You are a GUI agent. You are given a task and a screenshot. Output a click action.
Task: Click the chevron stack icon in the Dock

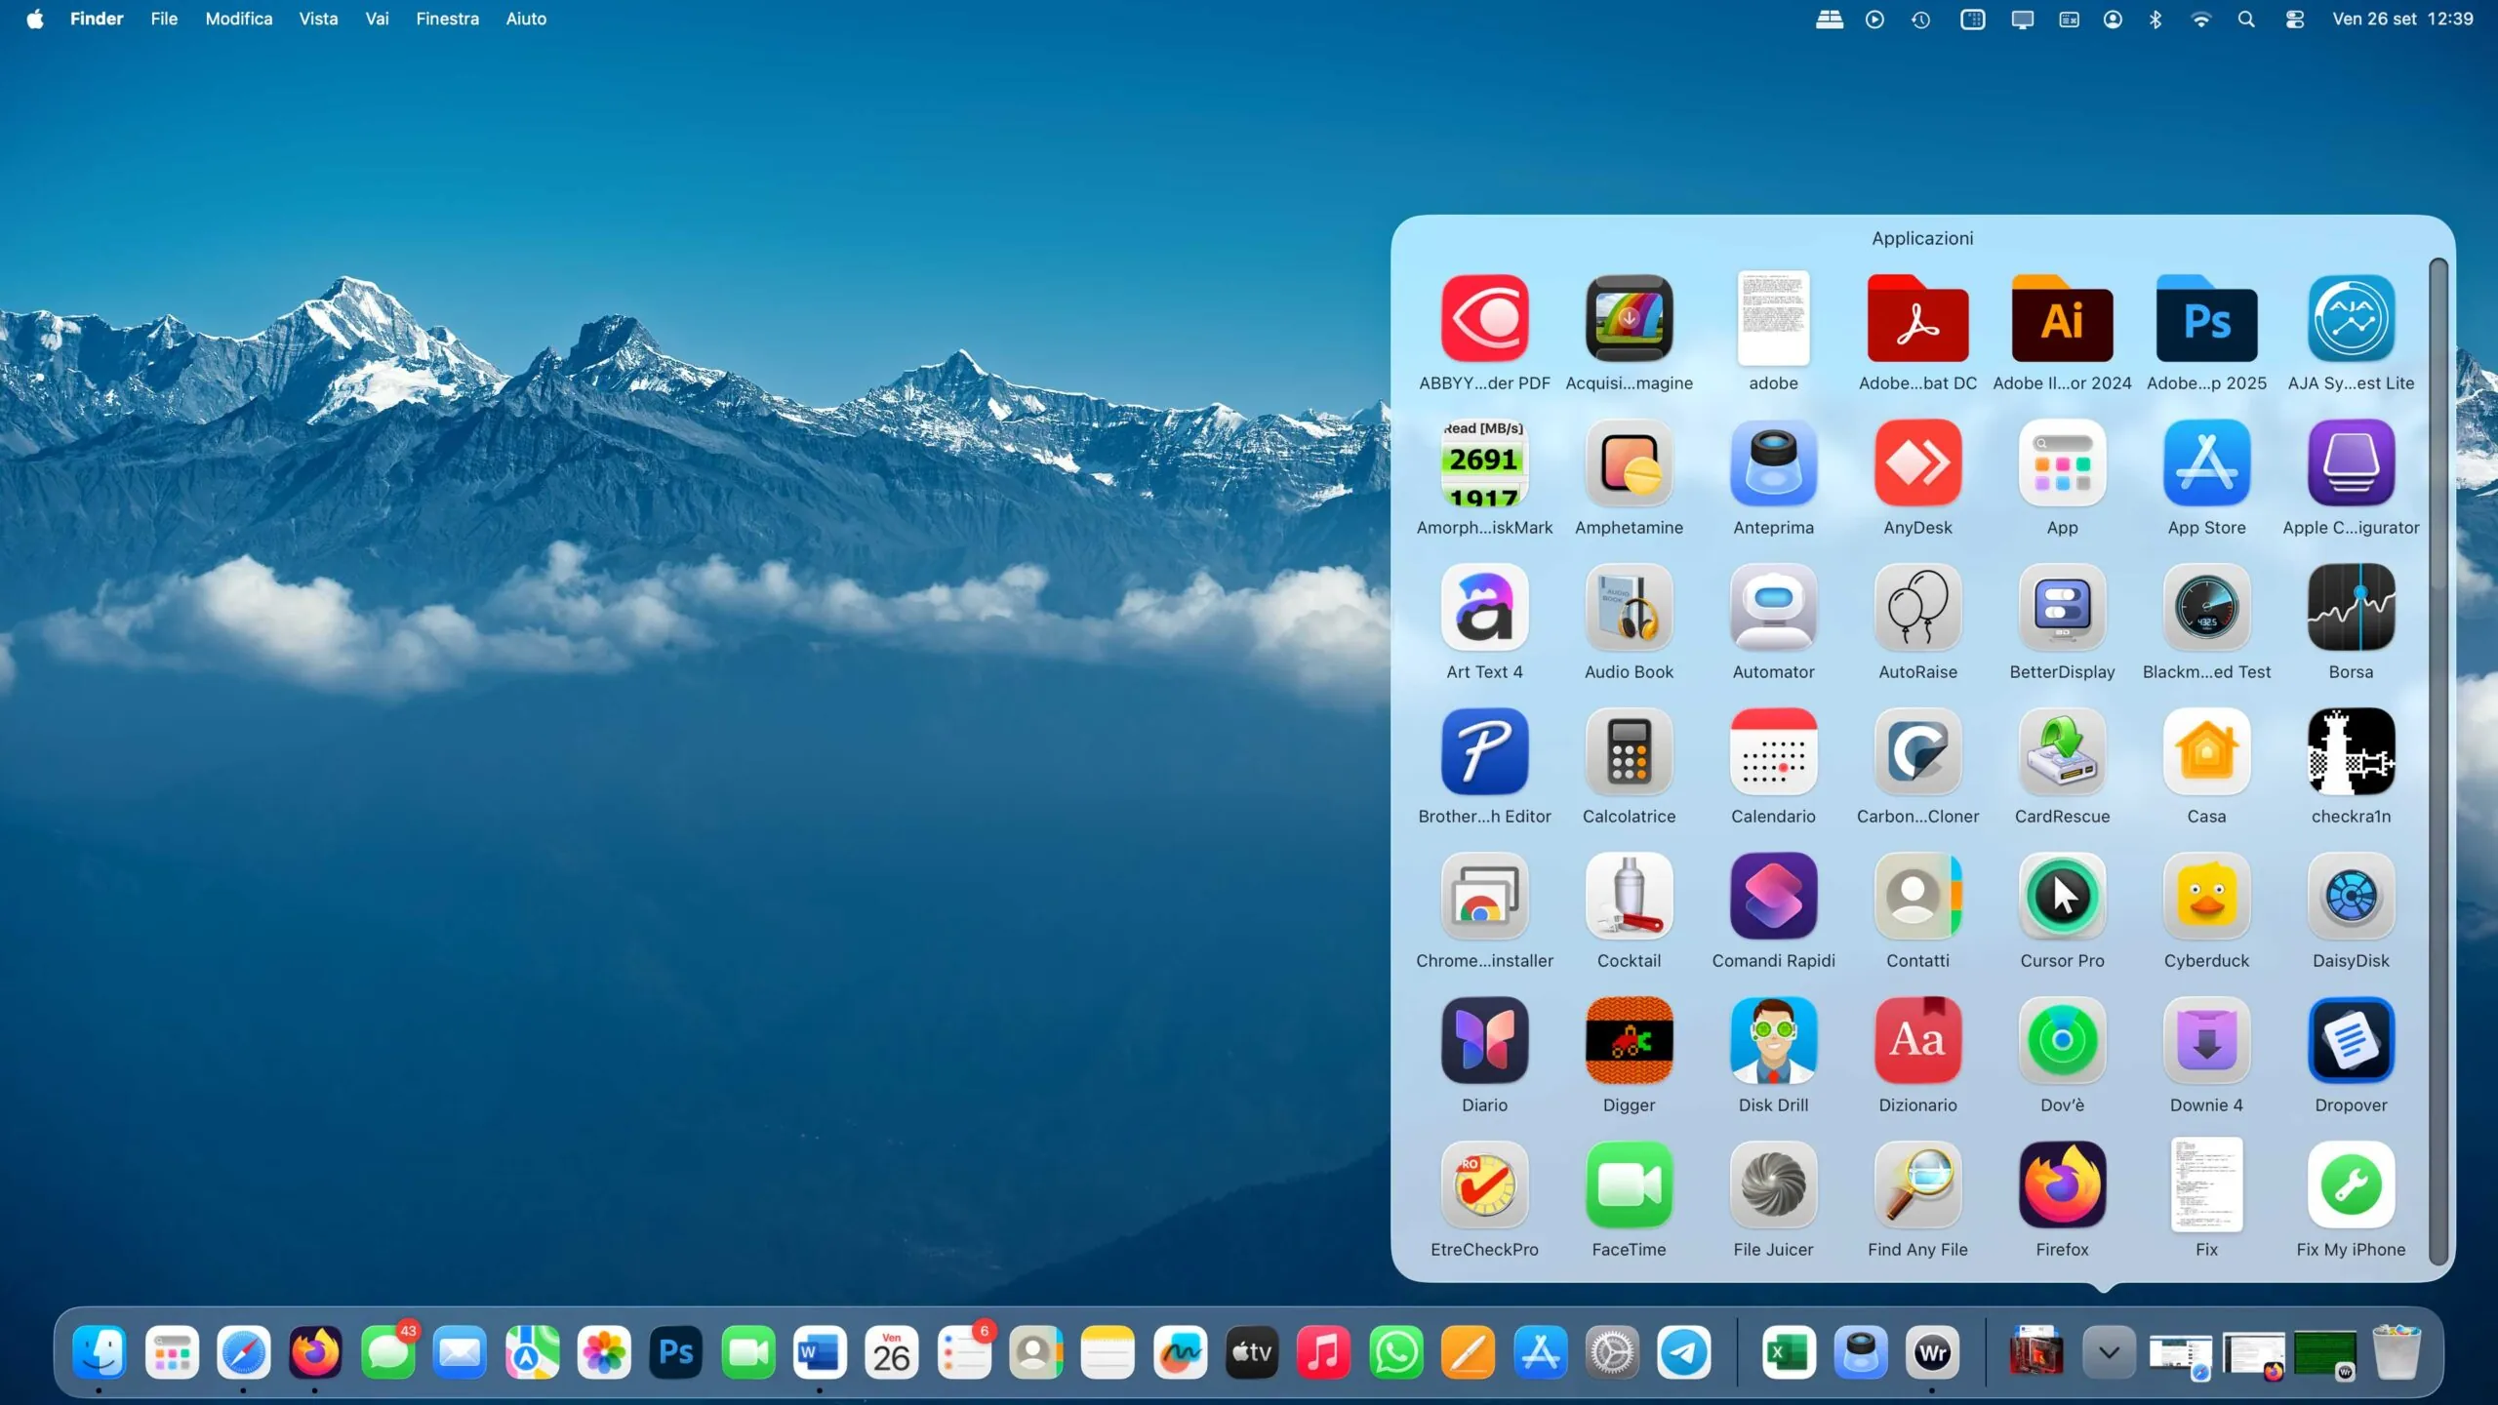(x=2108, y=1352)
